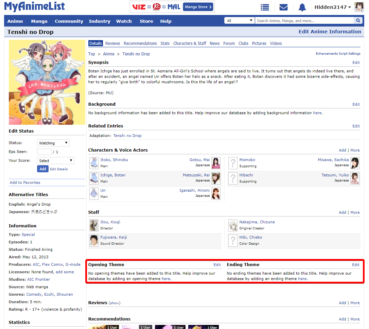Click Itou, Kouji staff photo
Viewport: 369px width, 329px height.
(x=94, y=225)
